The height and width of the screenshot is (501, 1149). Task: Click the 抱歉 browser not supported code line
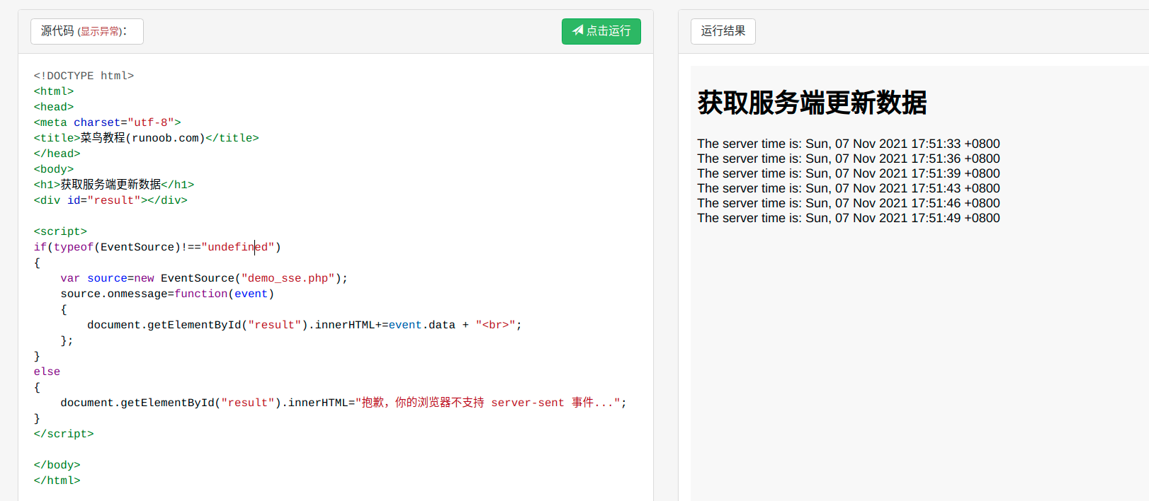click(x=344, y=403)
